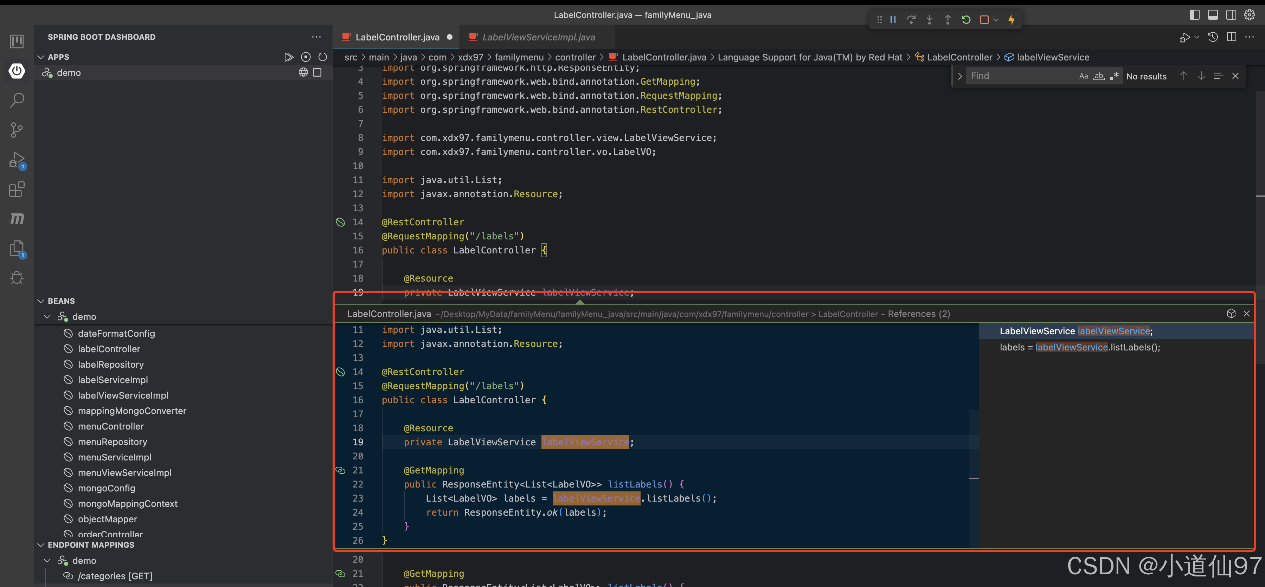Image resolution: width=1265 pixels, height=587 pixels.
Task: Toggle Match Whole Word in Find
Action: [1099, 76]
